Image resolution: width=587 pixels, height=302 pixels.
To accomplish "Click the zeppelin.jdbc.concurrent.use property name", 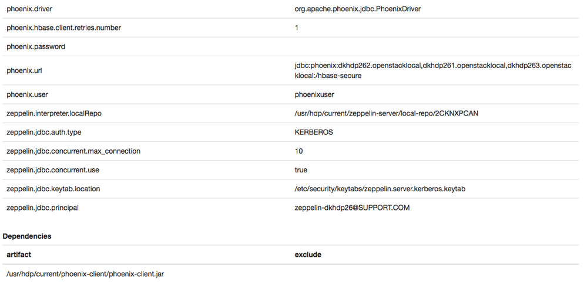I will [53, 169].
